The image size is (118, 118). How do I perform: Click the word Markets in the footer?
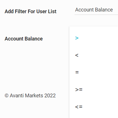pos(34,96)
